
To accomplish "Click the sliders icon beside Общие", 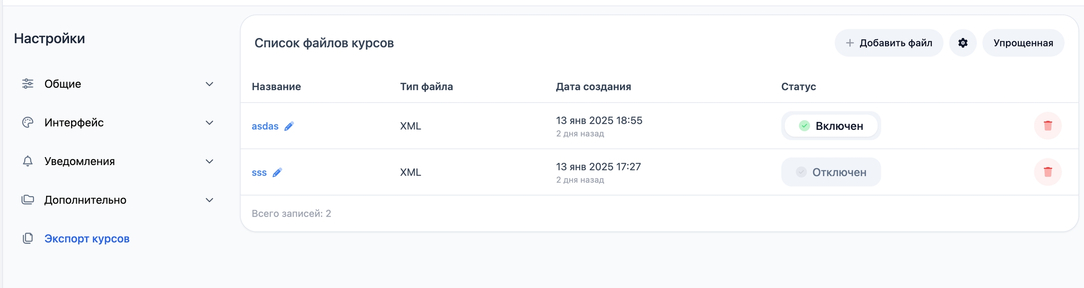I will click(28, 84).
